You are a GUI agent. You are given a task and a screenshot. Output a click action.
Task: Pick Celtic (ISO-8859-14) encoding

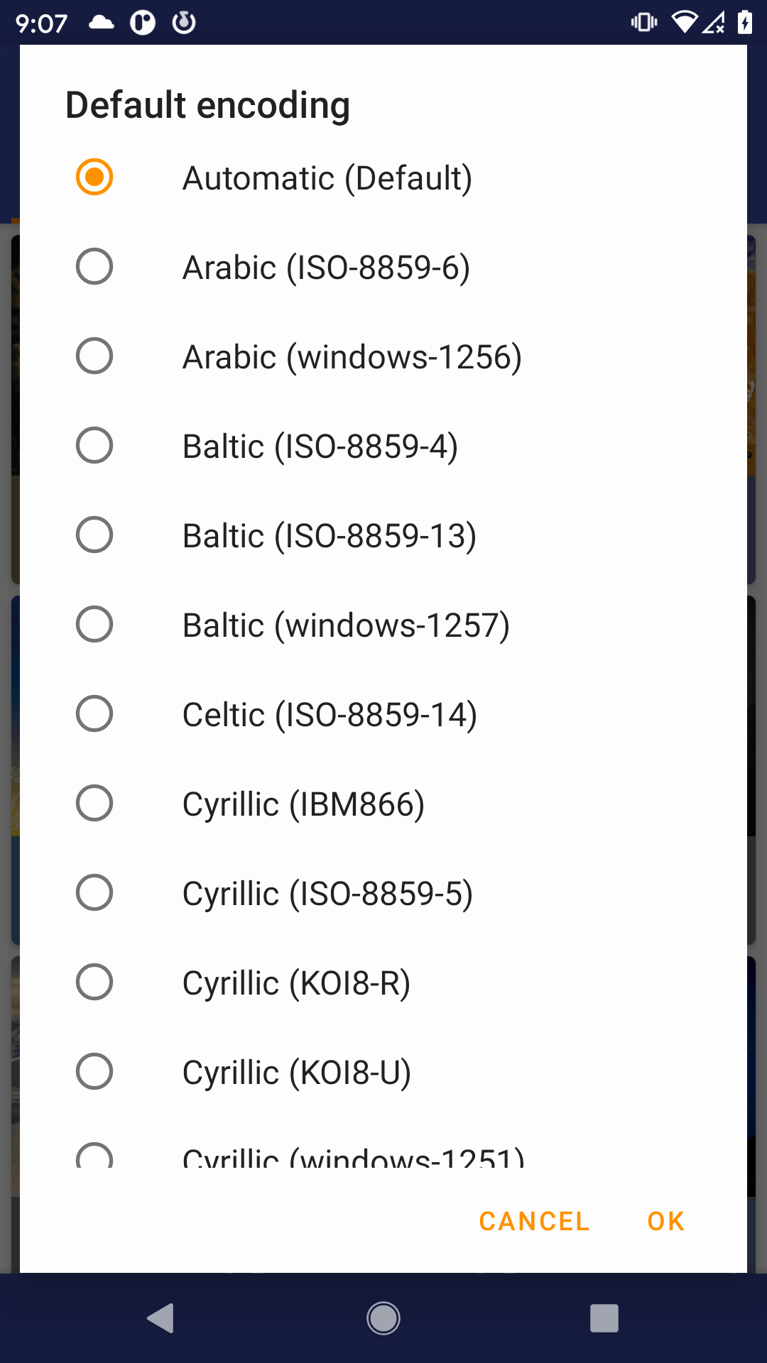tap(94, 713)
